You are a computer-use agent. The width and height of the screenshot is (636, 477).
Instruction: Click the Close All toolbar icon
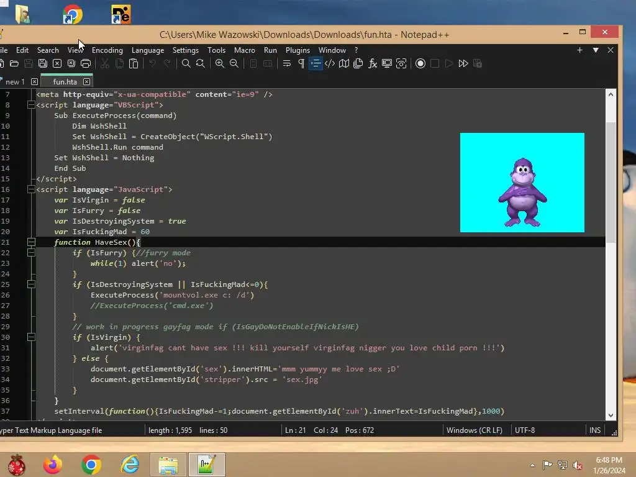tap(71, 64)
